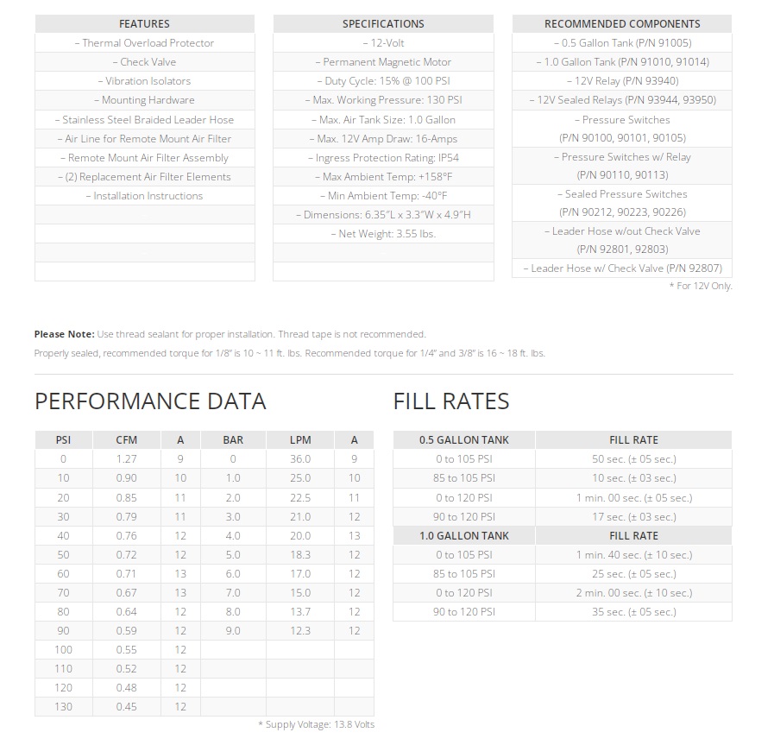The height and width of the screenshot is (745, 774).
Task: Click the FEATURES table header
Action: pos(144,23)
